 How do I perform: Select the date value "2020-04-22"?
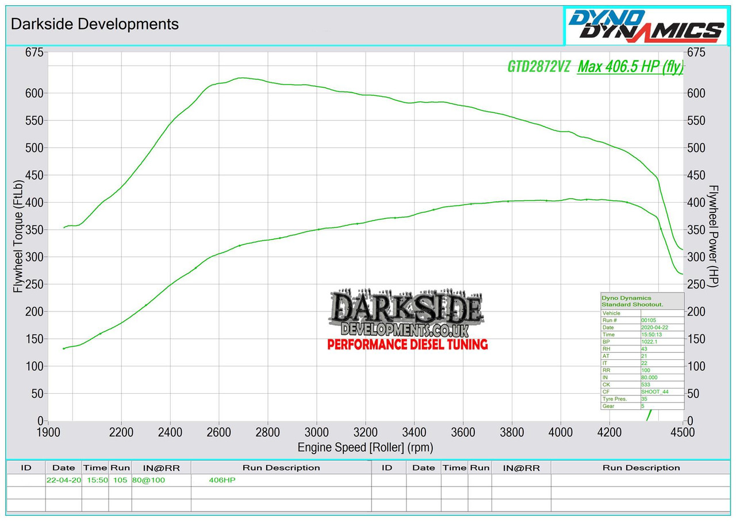(654, 328)
